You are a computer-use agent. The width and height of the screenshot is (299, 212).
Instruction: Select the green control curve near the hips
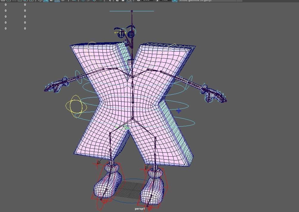point(122,127)
